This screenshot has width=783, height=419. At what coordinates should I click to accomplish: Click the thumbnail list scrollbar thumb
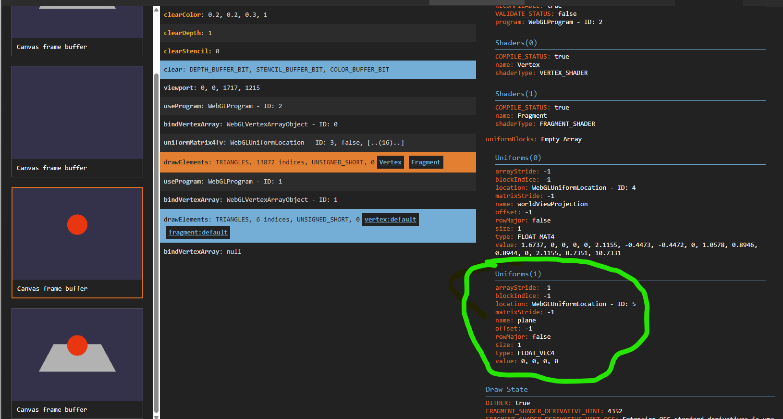(x=156, y=243)
